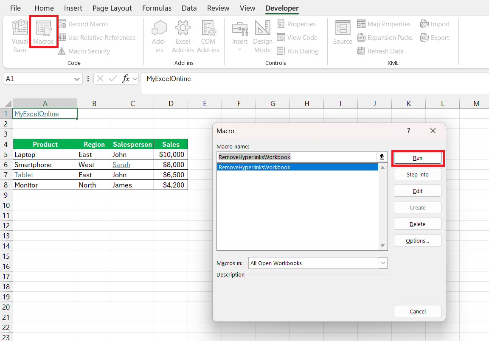Viewport: 489px width, 341px height.
Task: Open the Page Layout tab
Action: coord(112,8)
